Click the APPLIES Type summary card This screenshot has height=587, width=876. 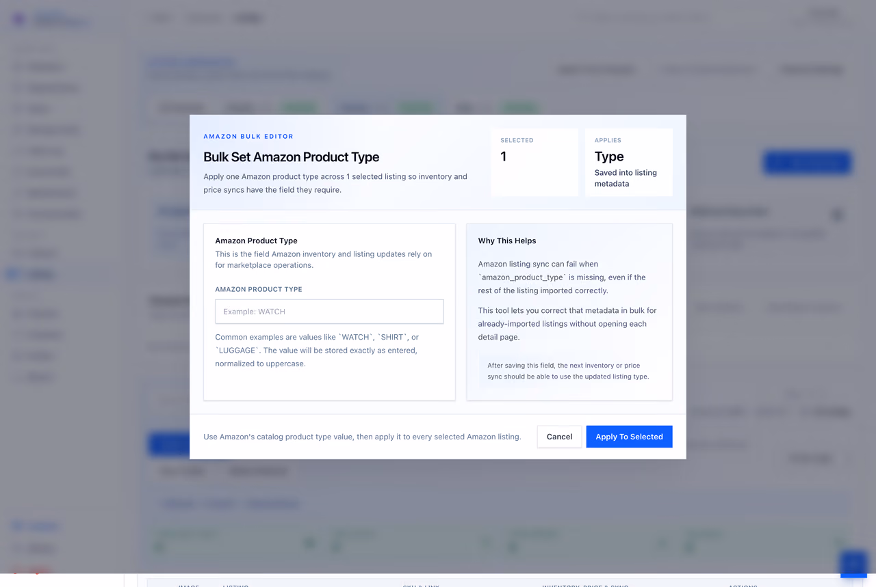(629, 163)
